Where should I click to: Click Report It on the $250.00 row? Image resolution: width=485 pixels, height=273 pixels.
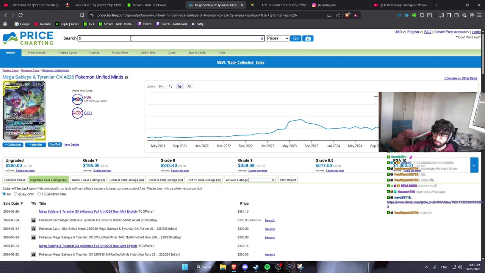(270, 255)
